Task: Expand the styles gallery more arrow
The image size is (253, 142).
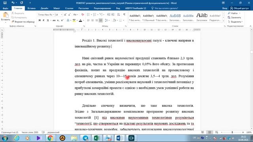Action: (x=223, y=21)
